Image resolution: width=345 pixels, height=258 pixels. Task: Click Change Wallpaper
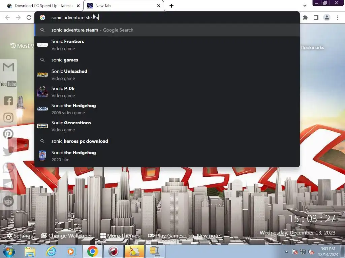click(67, 235)
